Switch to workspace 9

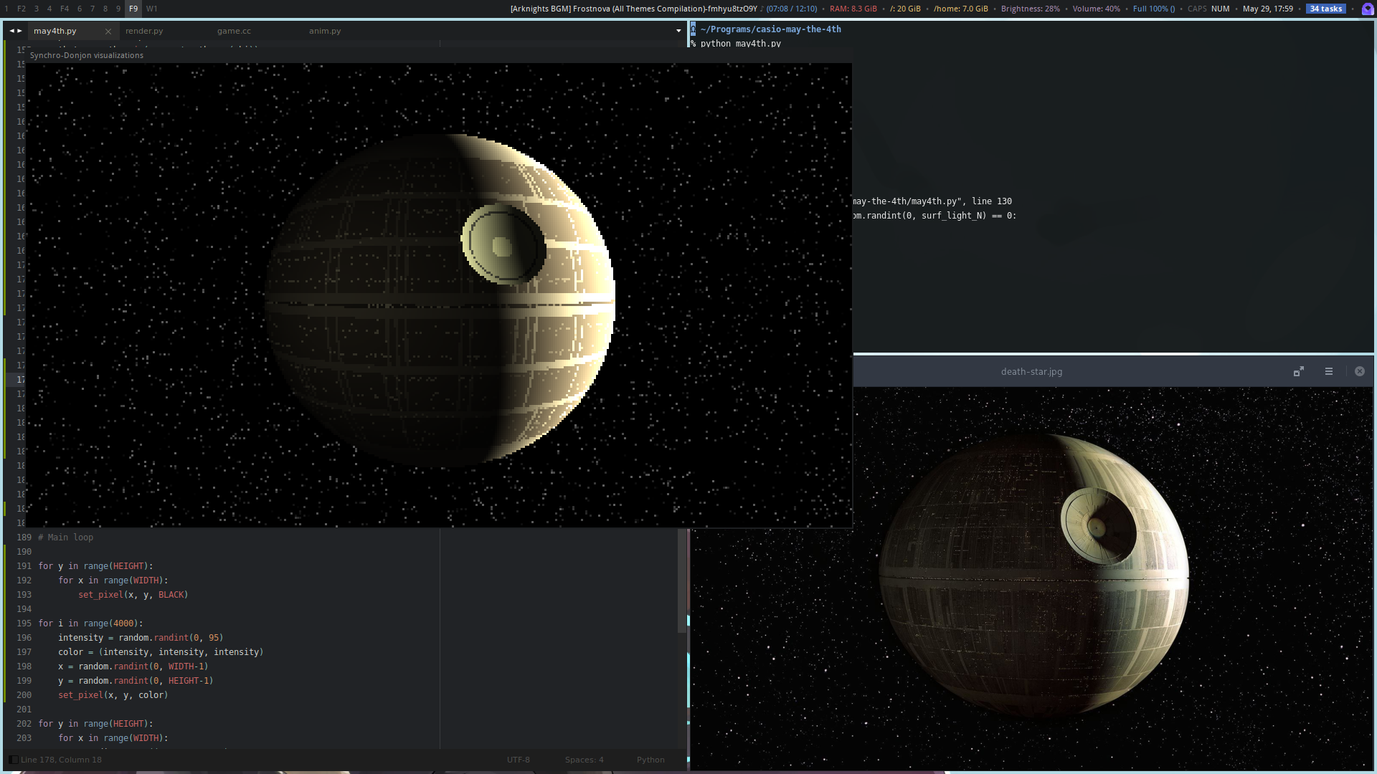click(118, 9)
